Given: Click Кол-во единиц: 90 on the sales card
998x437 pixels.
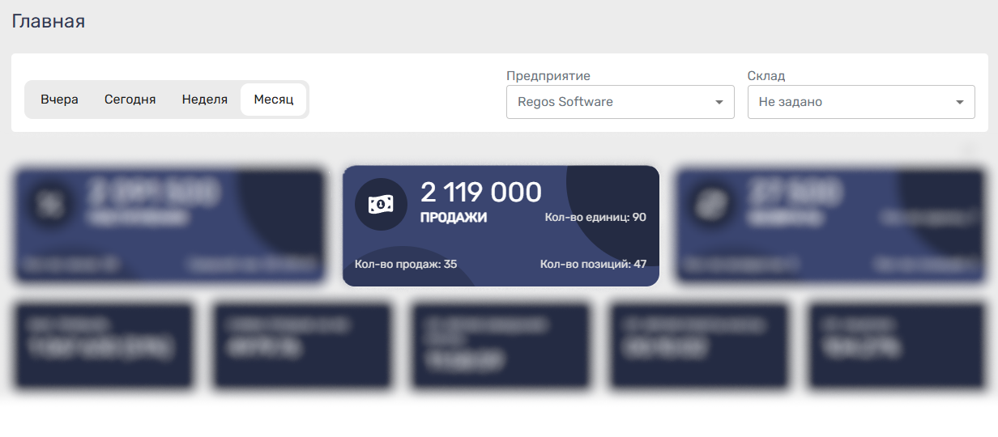Looking at the screenshot, I should (x=595, y=218).
